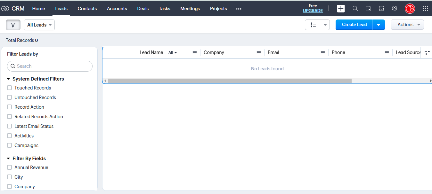Collapse System Defined Filters section
This screenshot has height=194, width=432.
pyautogui.click(x=8, y=79)
